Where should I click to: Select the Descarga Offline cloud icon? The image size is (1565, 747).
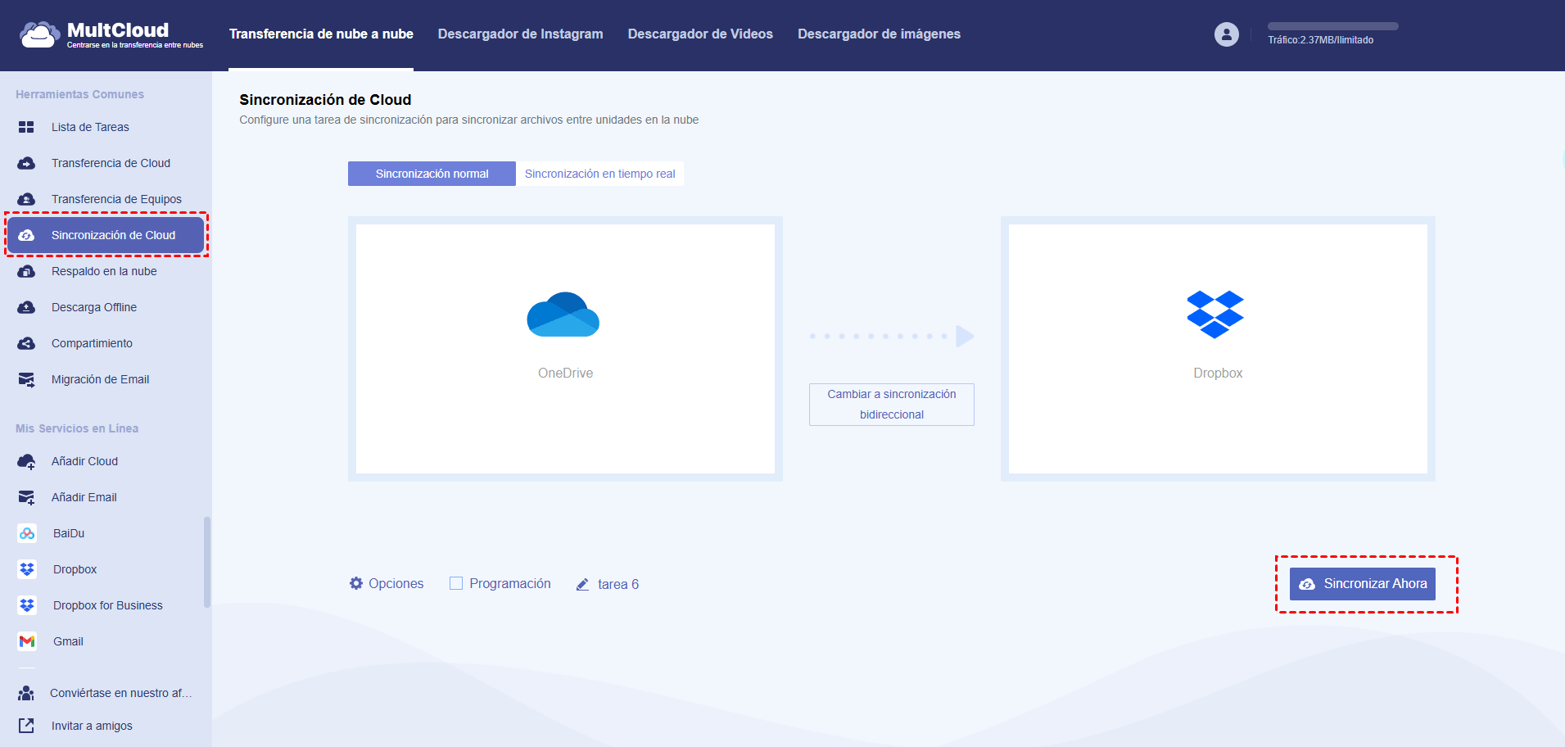tap(26, 307)
